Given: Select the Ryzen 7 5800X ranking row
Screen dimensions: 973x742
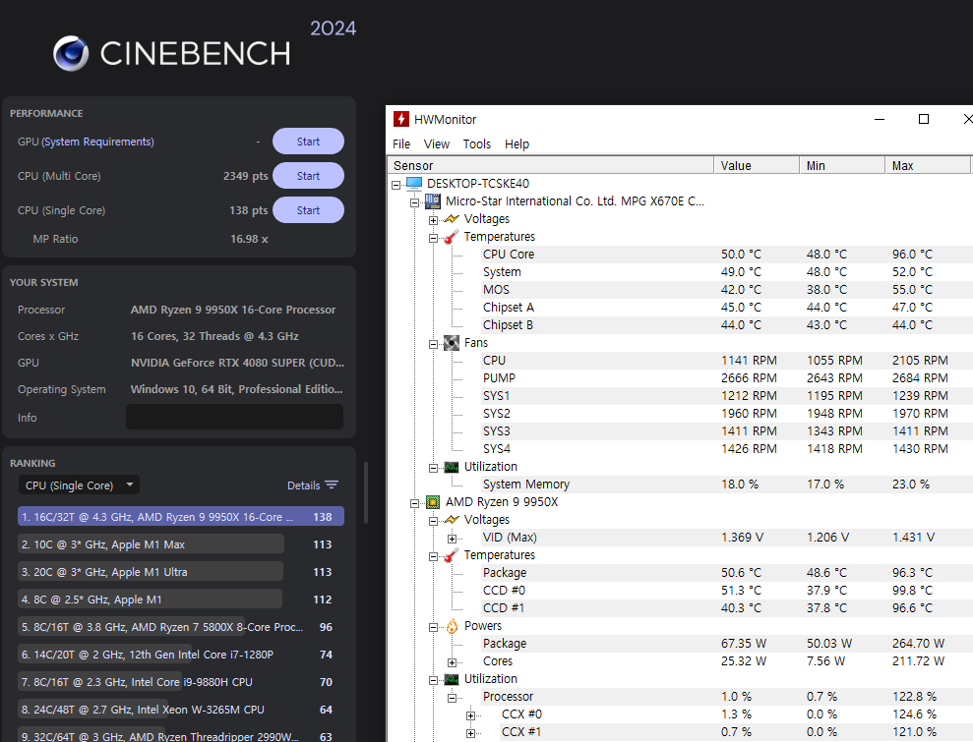Looking at the screenshot, I should pos(181,627).
